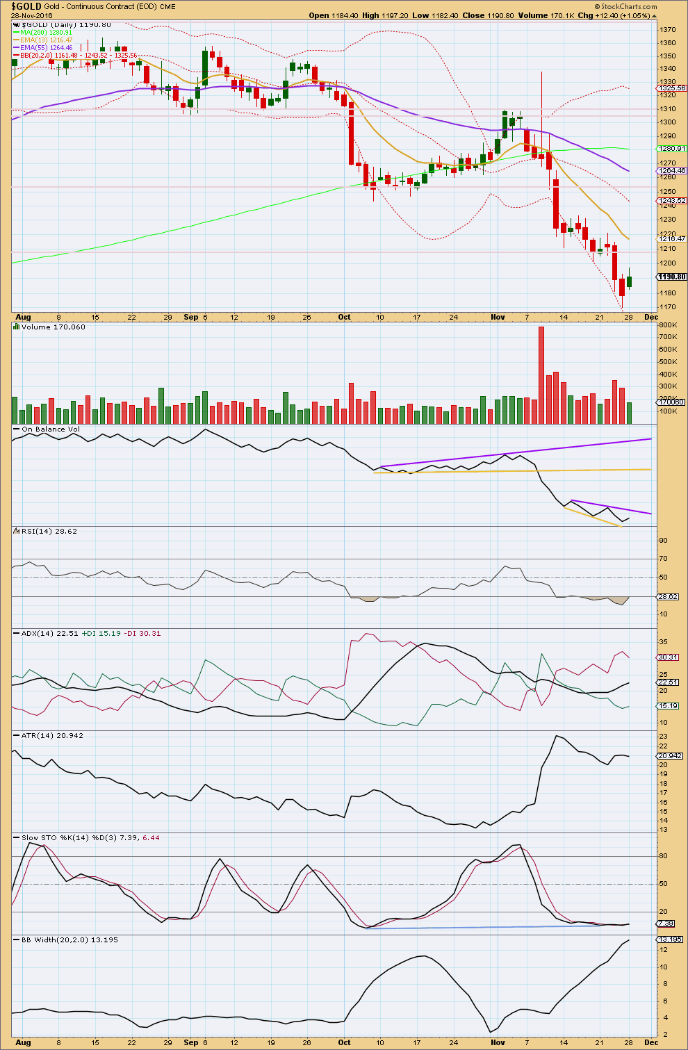
Task: Click the 28-Nov-2016 date label
Action: click(x=32, y=15)
